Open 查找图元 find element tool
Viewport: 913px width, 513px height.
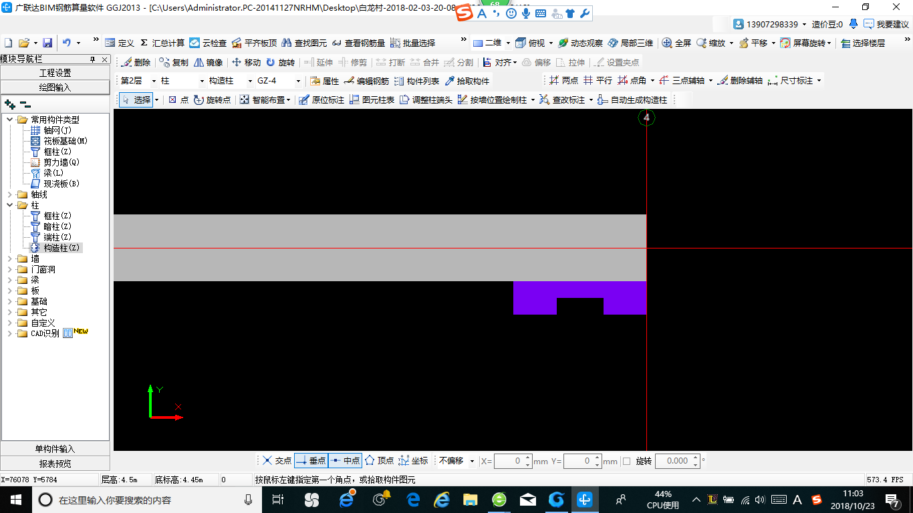[x=304, y=43]
